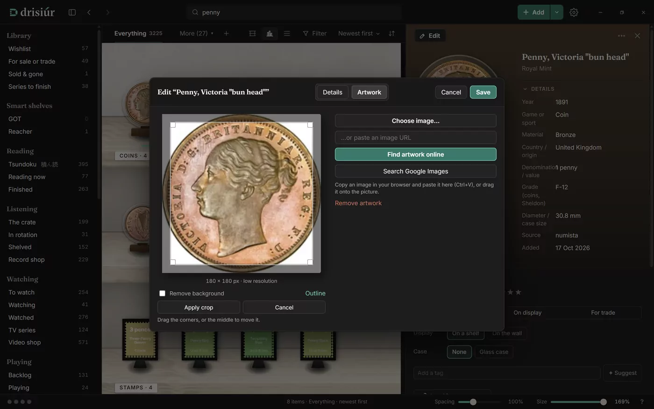654x409 pixels.
Task: Choose the Glass case option
Action: point(494,352)
